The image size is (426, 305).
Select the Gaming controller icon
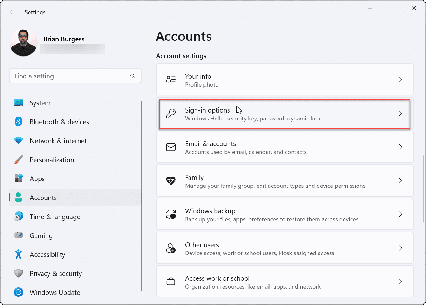coord(18,235)
